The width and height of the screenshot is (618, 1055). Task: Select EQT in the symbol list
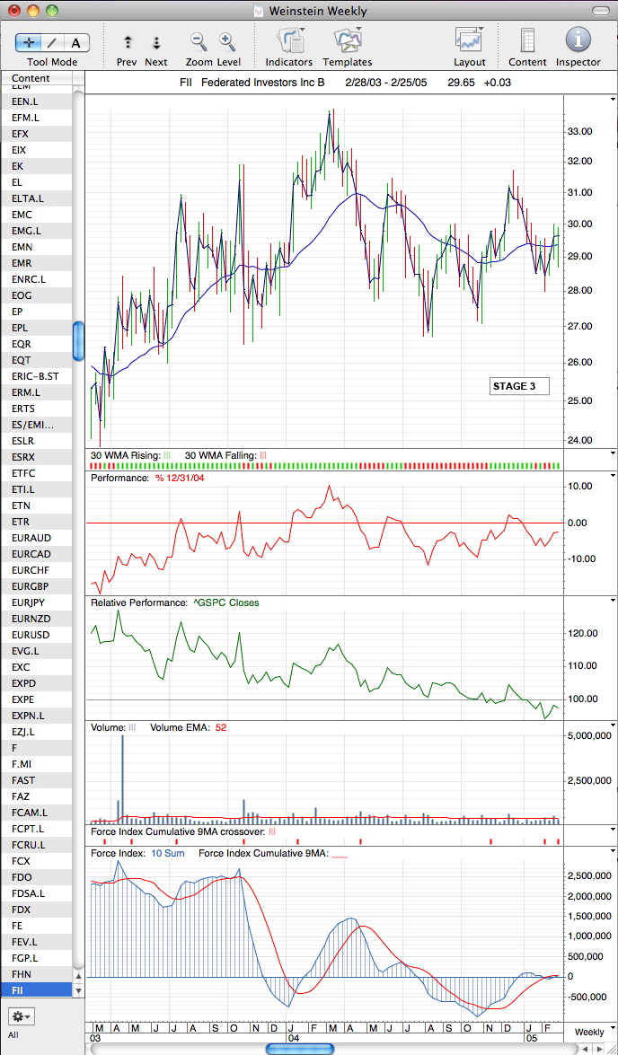[x=36, y=360]
